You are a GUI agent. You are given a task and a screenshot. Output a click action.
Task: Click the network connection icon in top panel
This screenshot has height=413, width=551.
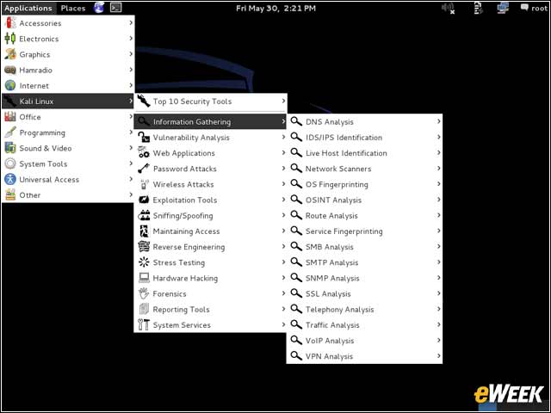[503, 8]
